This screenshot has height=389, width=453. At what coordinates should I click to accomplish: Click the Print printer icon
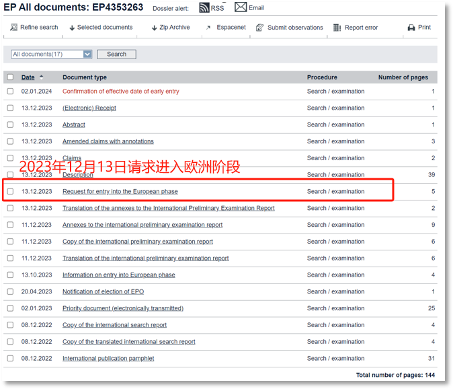[411, 28]
